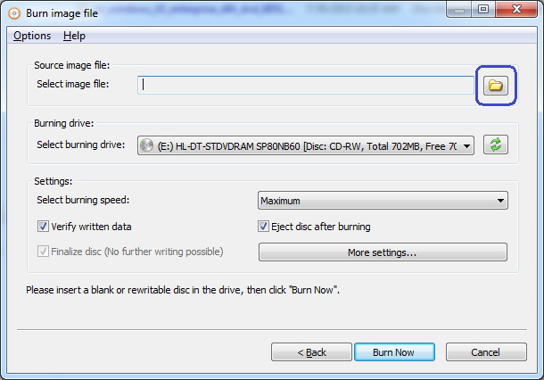
Task: Open the Help menu
Action: click(74, 36)
